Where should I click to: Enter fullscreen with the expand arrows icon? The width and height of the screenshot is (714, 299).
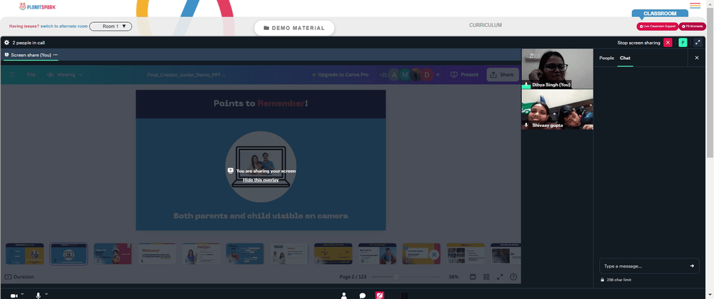click(x=698, y=42)
